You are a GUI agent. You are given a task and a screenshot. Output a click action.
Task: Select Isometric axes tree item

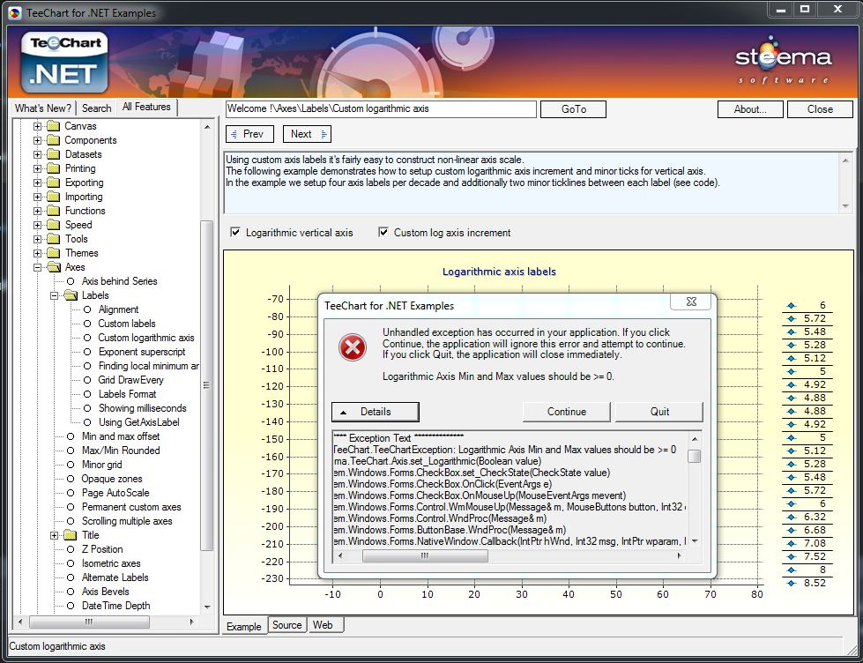point(110,563)
